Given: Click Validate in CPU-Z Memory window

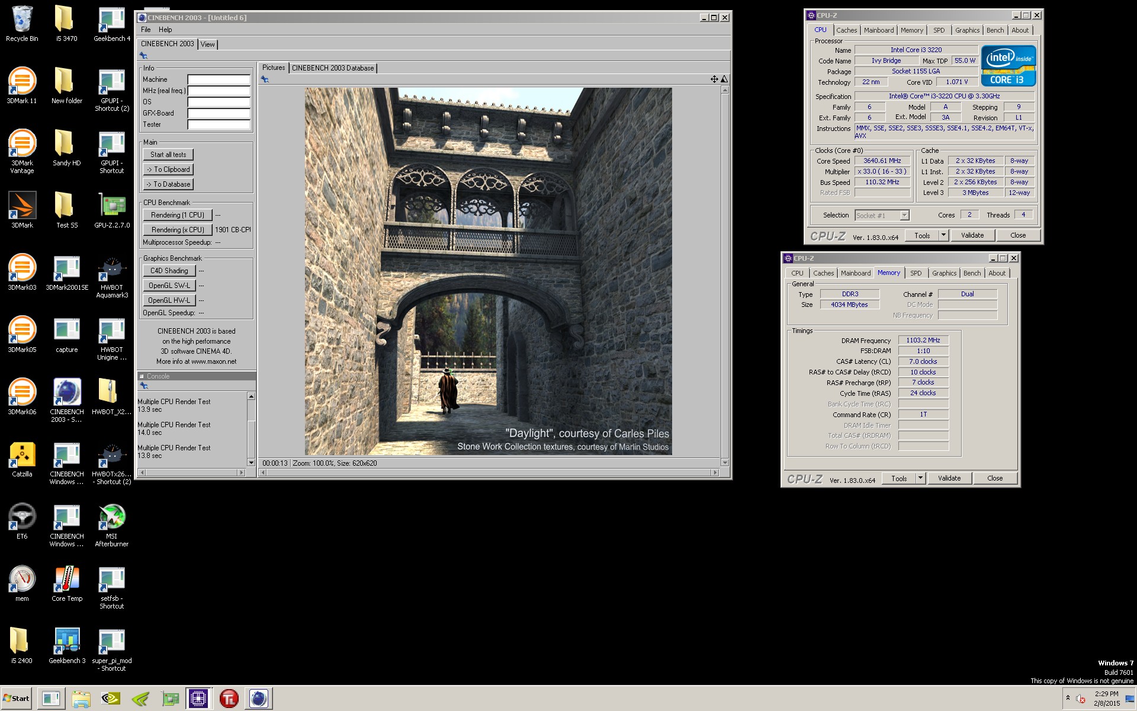Looking at the screenshot, I should (949, 478).
